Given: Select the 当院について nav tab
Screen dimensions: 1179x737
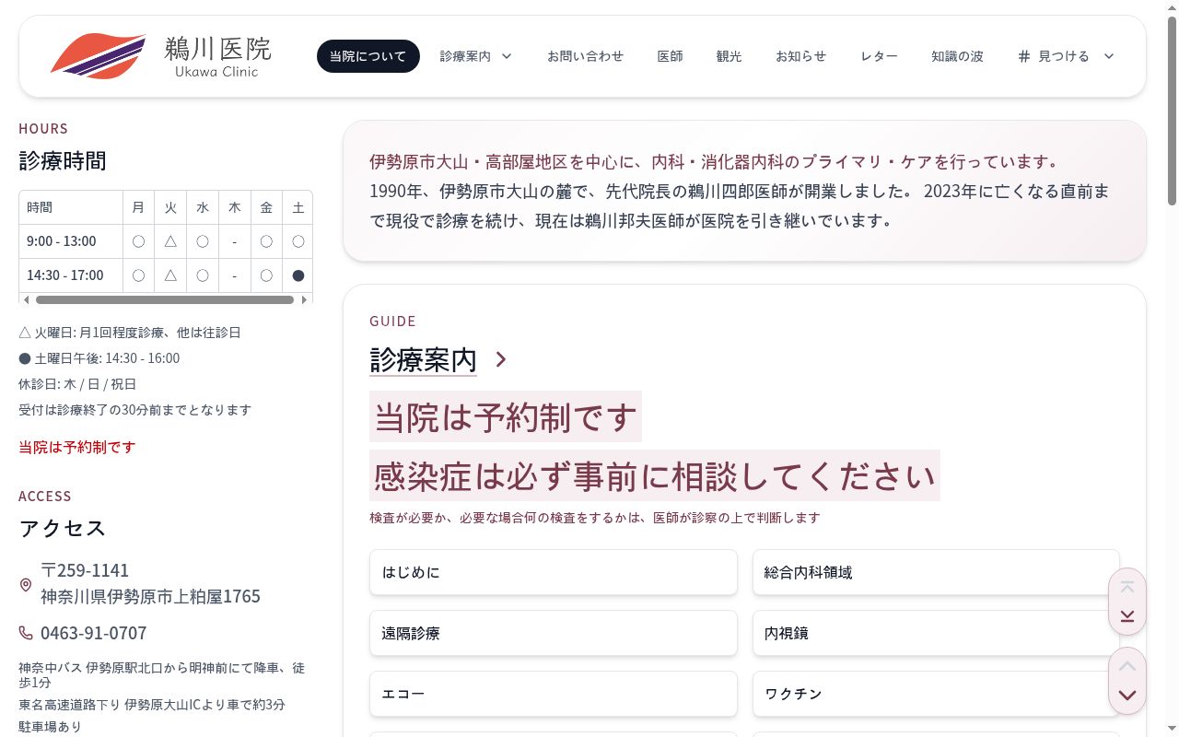Looking at the screenshot, I should click(368, 56).
